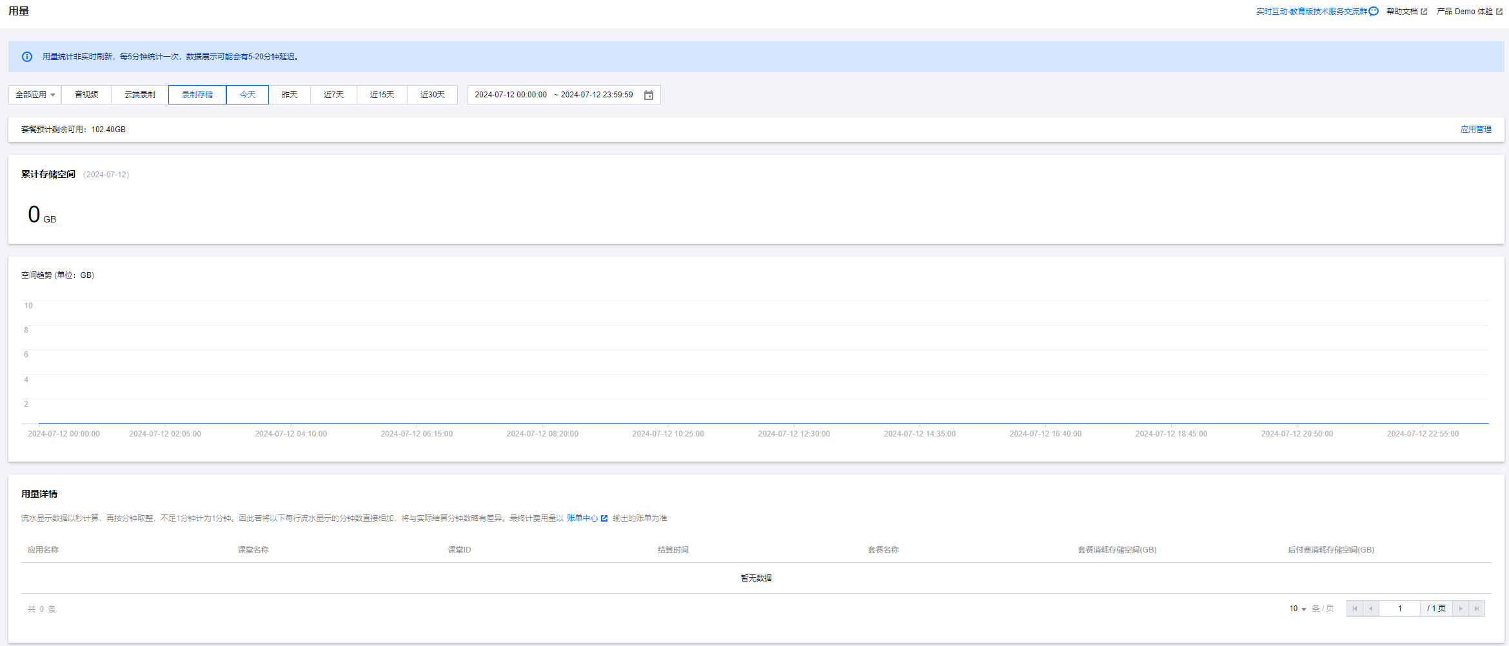
Task: Click the start date 2024-07-12 00:00:00 field
Action: (x=511, y=95)
